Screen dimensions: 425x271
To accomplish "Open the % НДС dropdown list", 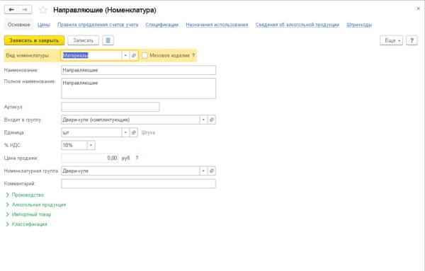I will (91, 145).
